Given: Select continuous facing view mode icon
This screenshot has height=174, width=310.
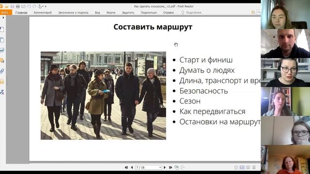Looking at the screenshot, I should click(x=254, y=168).
